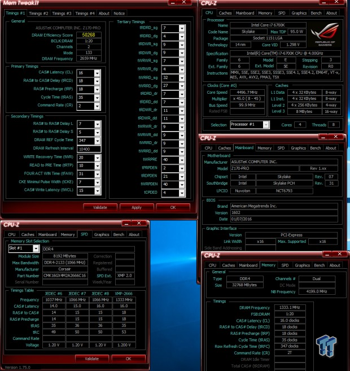Close the CPU-Z Mainboard window

335,137
